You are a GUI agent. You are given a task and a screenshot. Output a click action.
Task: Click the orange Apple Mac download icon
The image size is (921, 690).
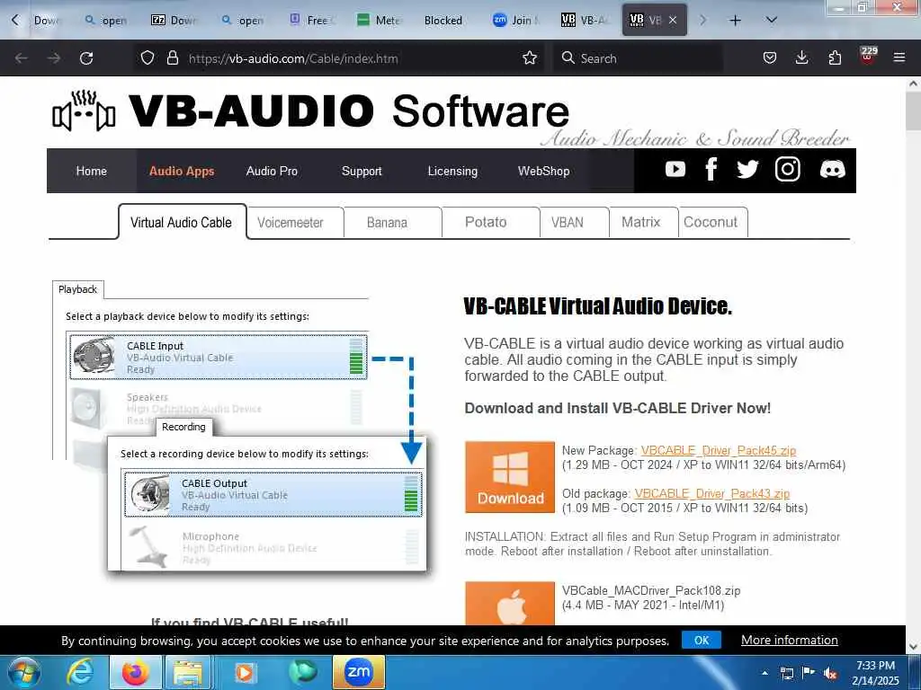click(510, 603)
